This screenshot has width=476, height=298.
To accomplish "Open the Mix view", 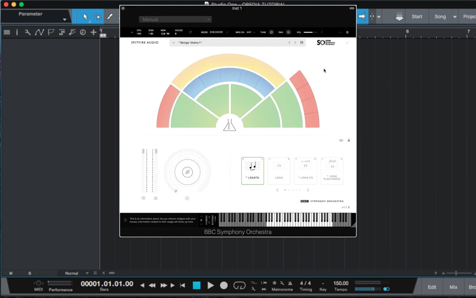I will click(453, 287).
